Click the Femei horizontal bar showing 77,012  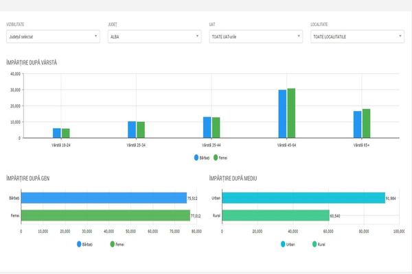tap(104, 215)
